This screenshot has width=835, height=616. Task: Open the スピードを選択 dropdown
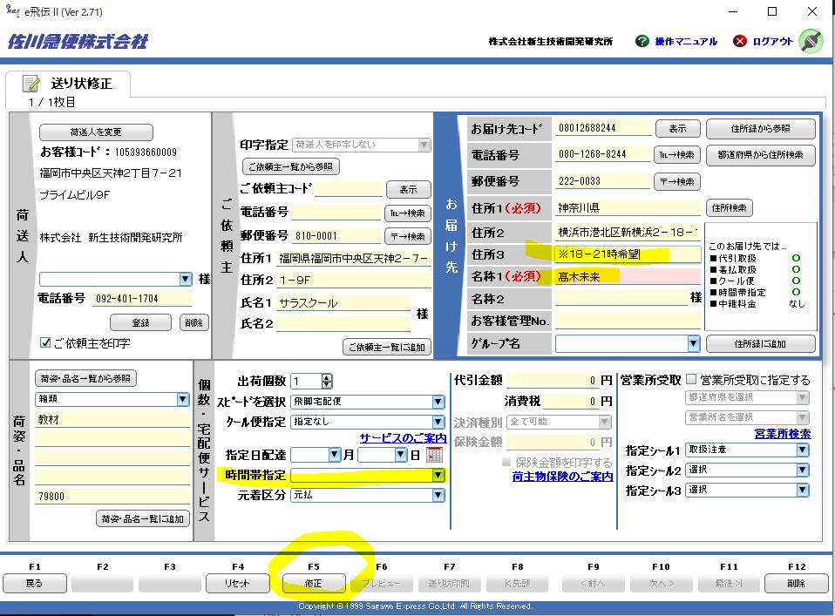point(438,402)
